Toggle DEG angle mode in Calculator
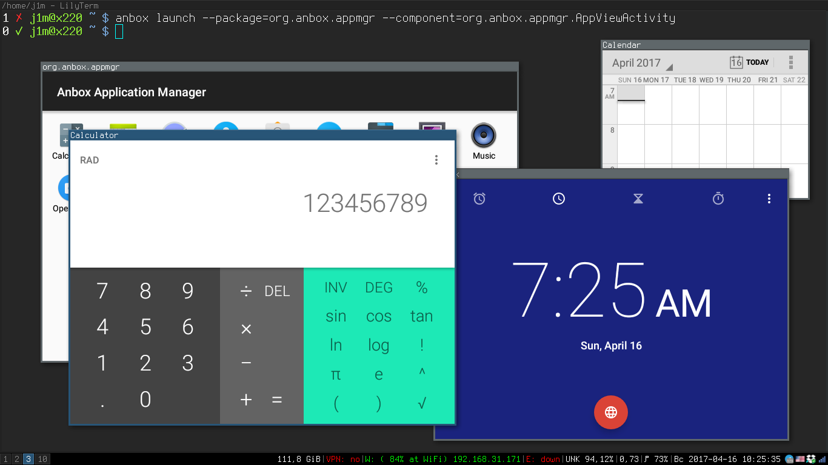The height and width of the screenshot is (465, 828). [x=379, y=288]
